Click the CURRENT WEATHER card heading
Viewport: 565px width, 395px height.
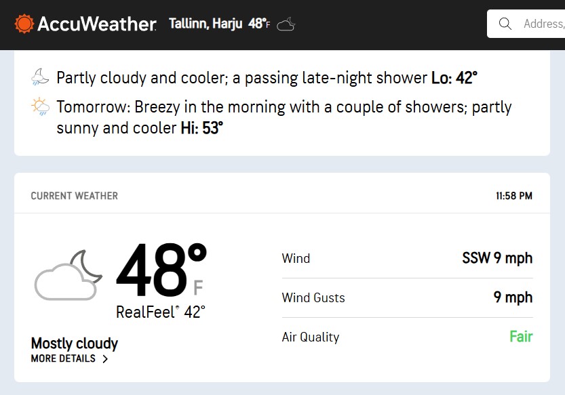click(75, 196)
